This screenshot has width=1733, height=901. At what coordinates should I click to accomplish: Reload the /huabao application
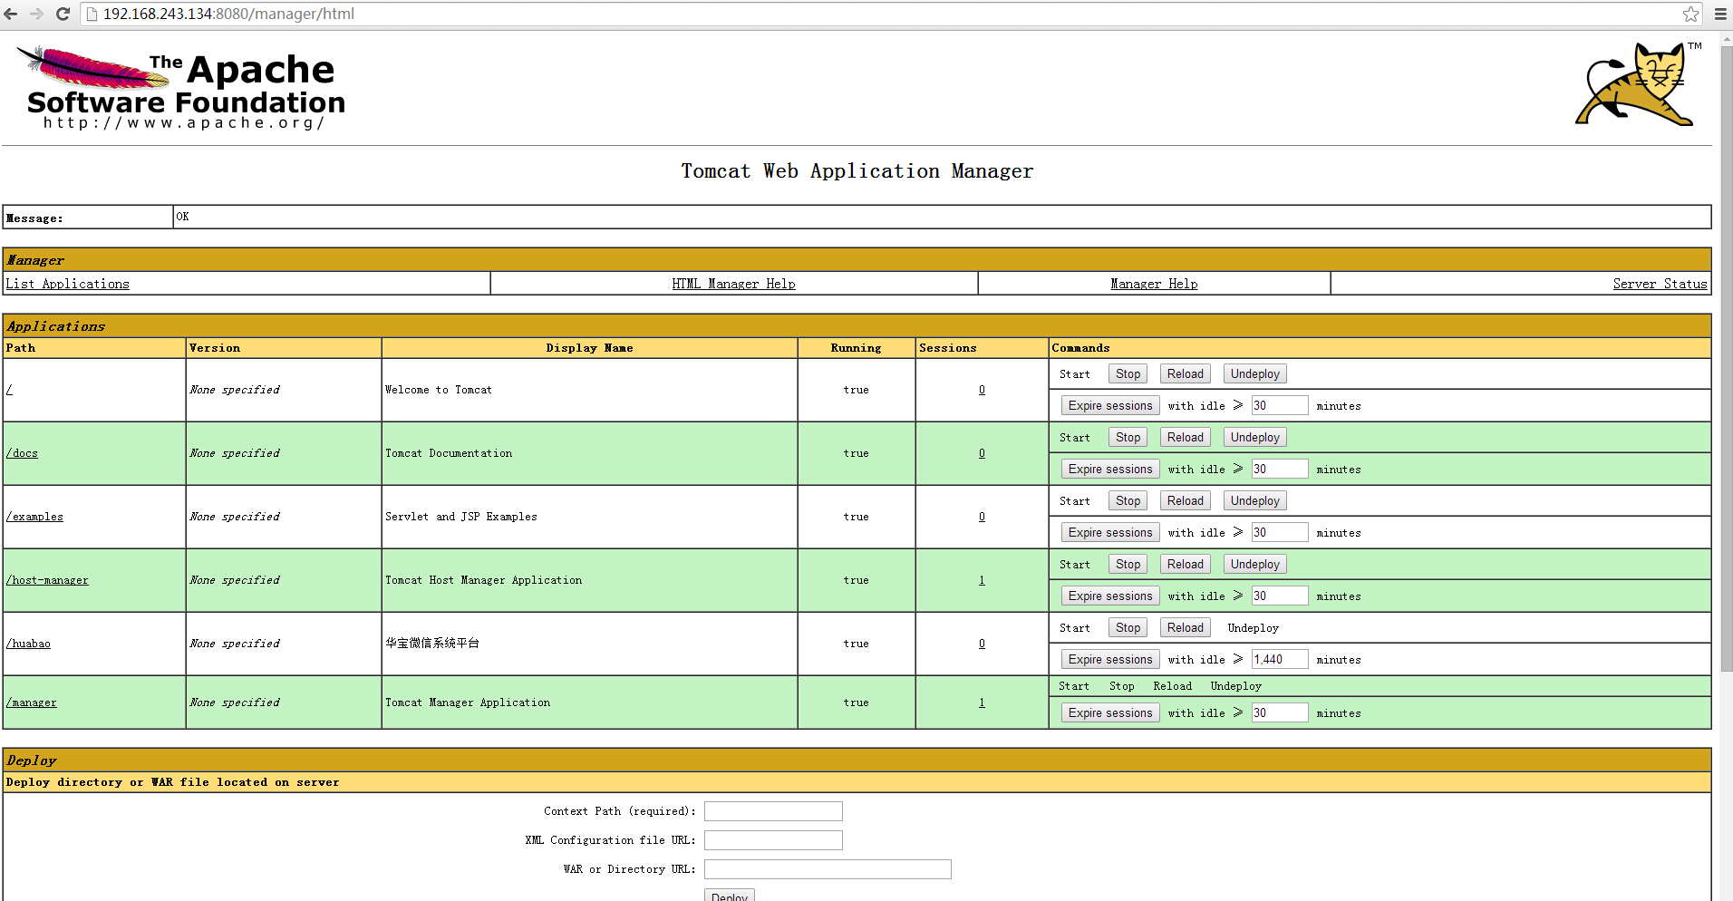[x=1185, y=627]
